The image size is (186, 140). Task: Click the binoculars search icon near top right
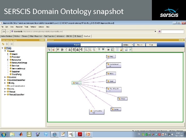pyautogui.click(x=159, y=32)
